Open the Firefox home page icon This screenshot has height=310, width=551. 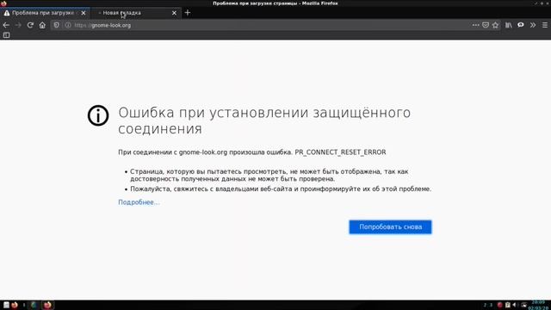[42, 25]
